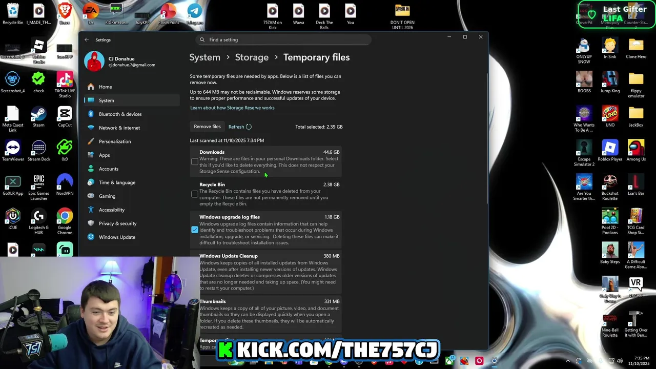Select the Google Chrome desktop icon
The width and height of the screenshot is (656, 369).
pos(65,222)
